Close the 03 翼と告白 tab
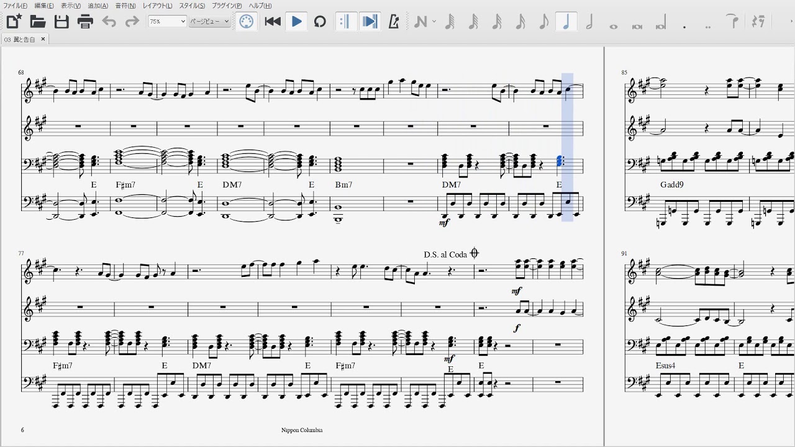 coord(43,39)
